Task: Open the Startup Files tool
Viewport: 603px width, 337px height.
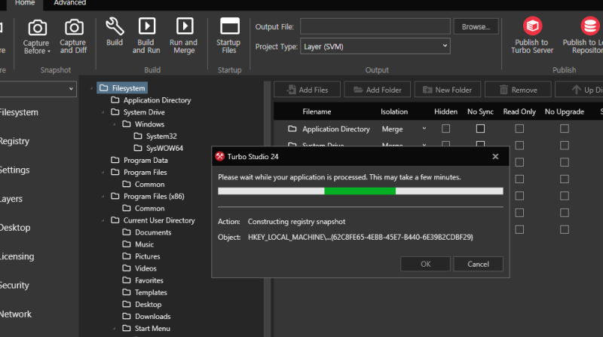Action: pos(228,28)
